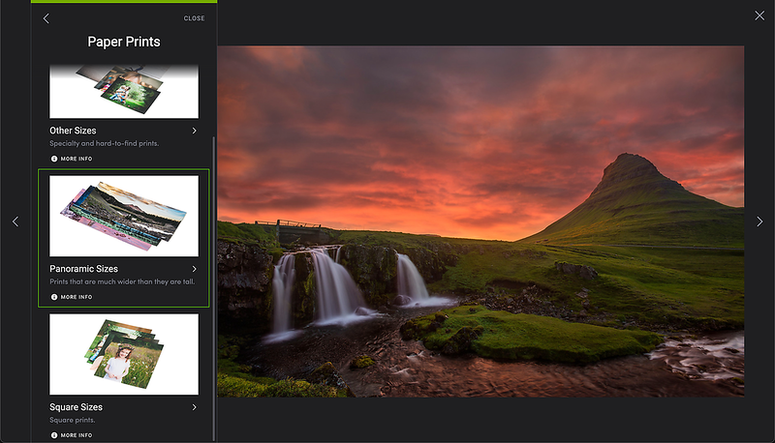Screen dimensions: 775x443
Task: Click the Paper Prints heading
Action: [124, 42]
